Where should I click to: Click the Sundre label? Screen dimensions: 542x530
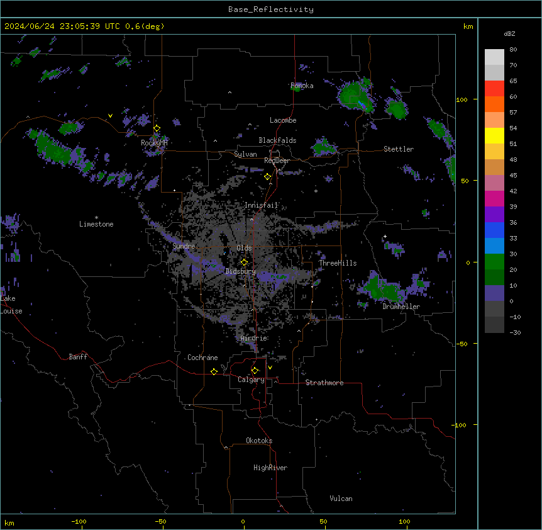tap(184, 246)
